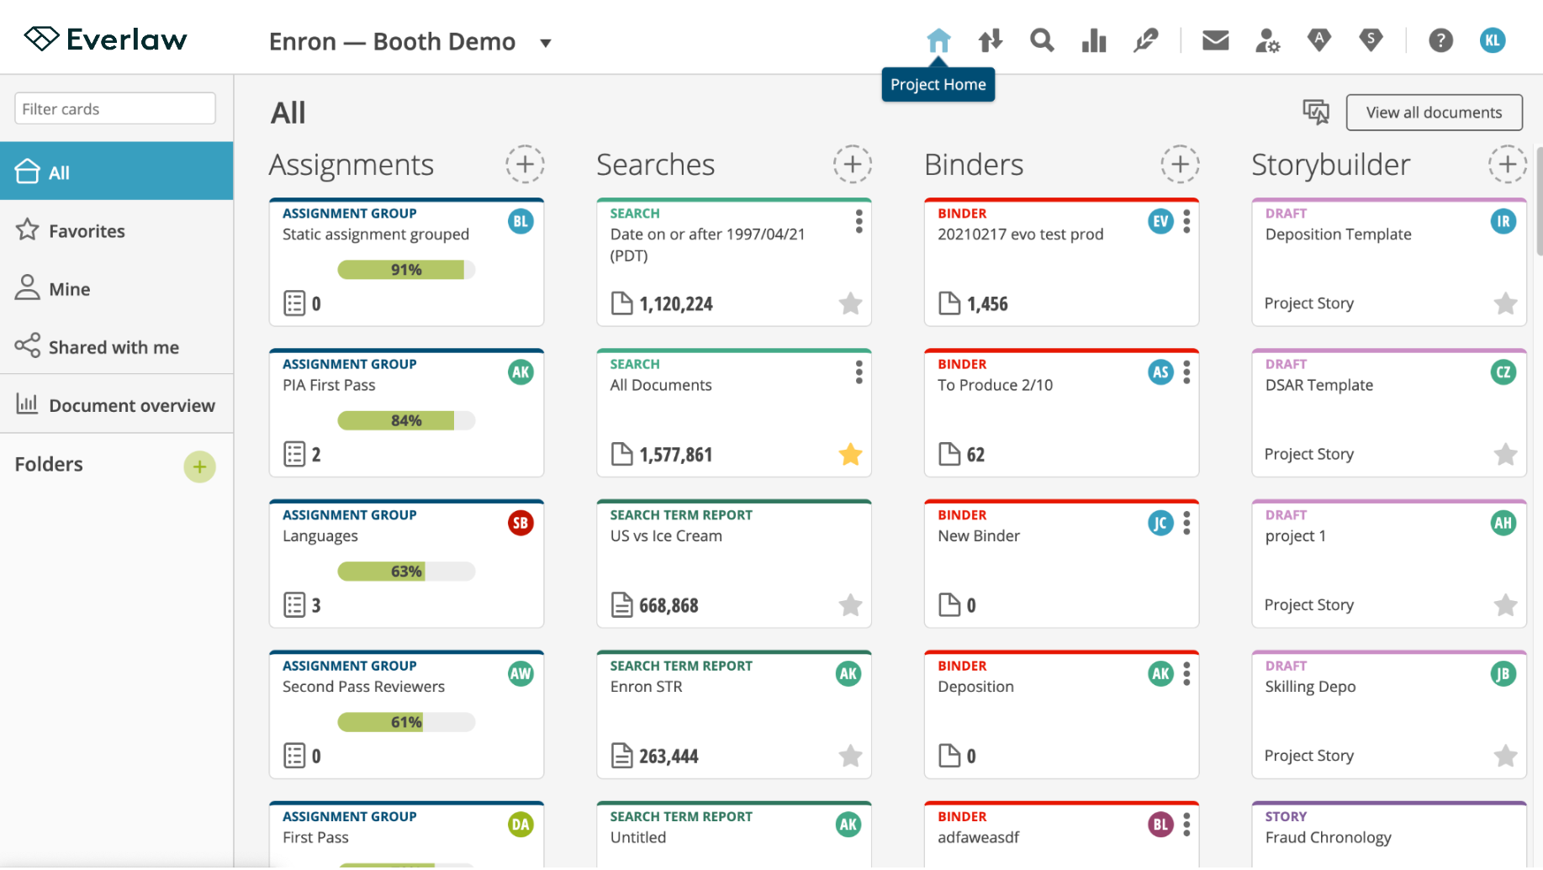
Task: Click the checklist icon on Languages card
Action: coord(294,605)
